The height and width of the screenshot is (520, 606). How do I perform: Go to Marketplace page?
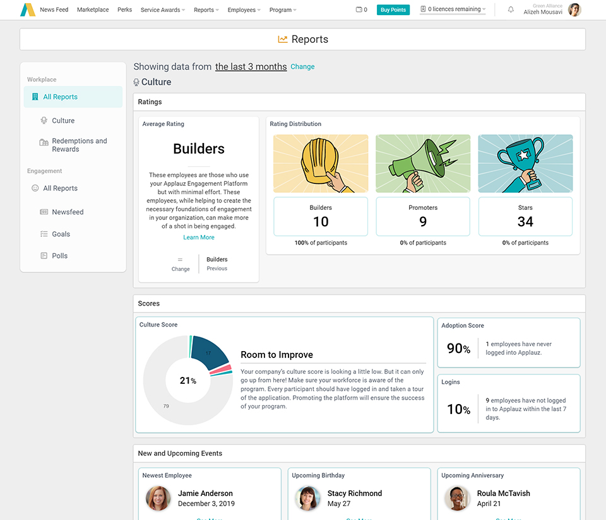[93, 9]
